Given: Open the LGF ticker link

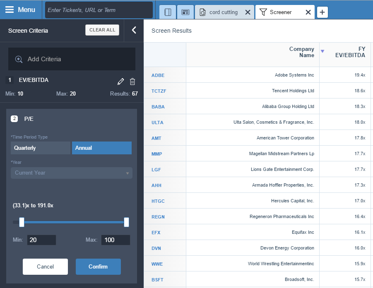Looking at the screenshot, I should 156,170.
